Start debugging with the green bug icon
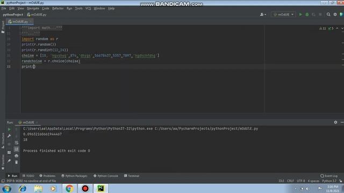 tap(307, 14)
